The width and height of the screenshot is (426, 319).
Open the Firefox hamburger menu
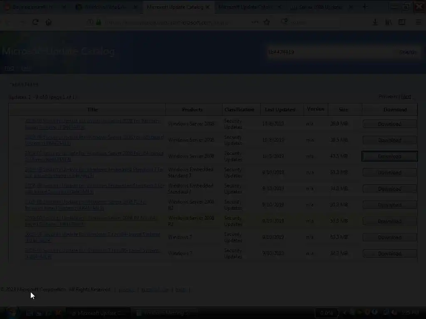[x=419, y=22]
